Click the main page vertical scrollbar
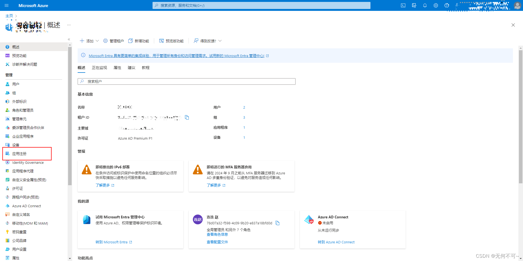Screen dimensions: 523x261 click(521, 117)
